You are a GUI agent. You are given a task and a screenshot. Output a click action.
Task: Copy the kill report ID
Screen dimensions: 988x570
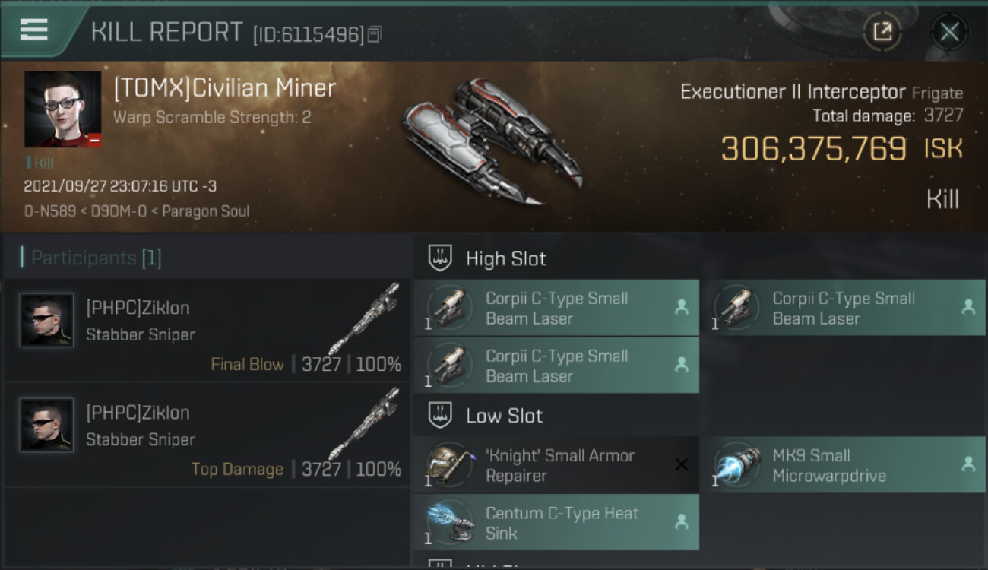pos(374,34)
